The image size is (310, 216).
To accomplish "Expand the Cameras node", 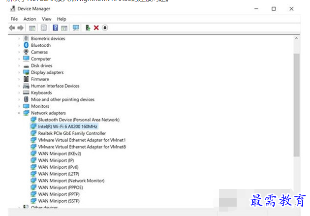I will click(19, 52).
